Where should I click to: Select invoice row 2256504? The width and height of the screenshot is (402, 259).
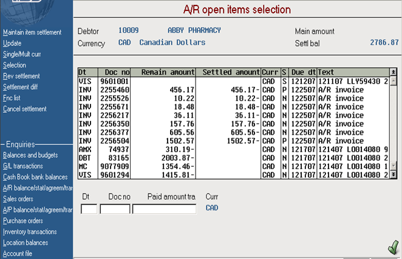(x=234, y=141)
